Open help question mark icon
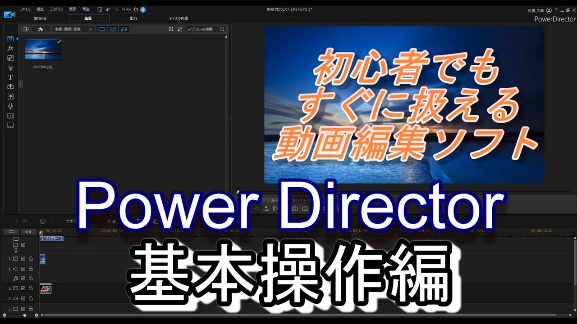Screen dimensions: 577x324 [x=556, y=10]
